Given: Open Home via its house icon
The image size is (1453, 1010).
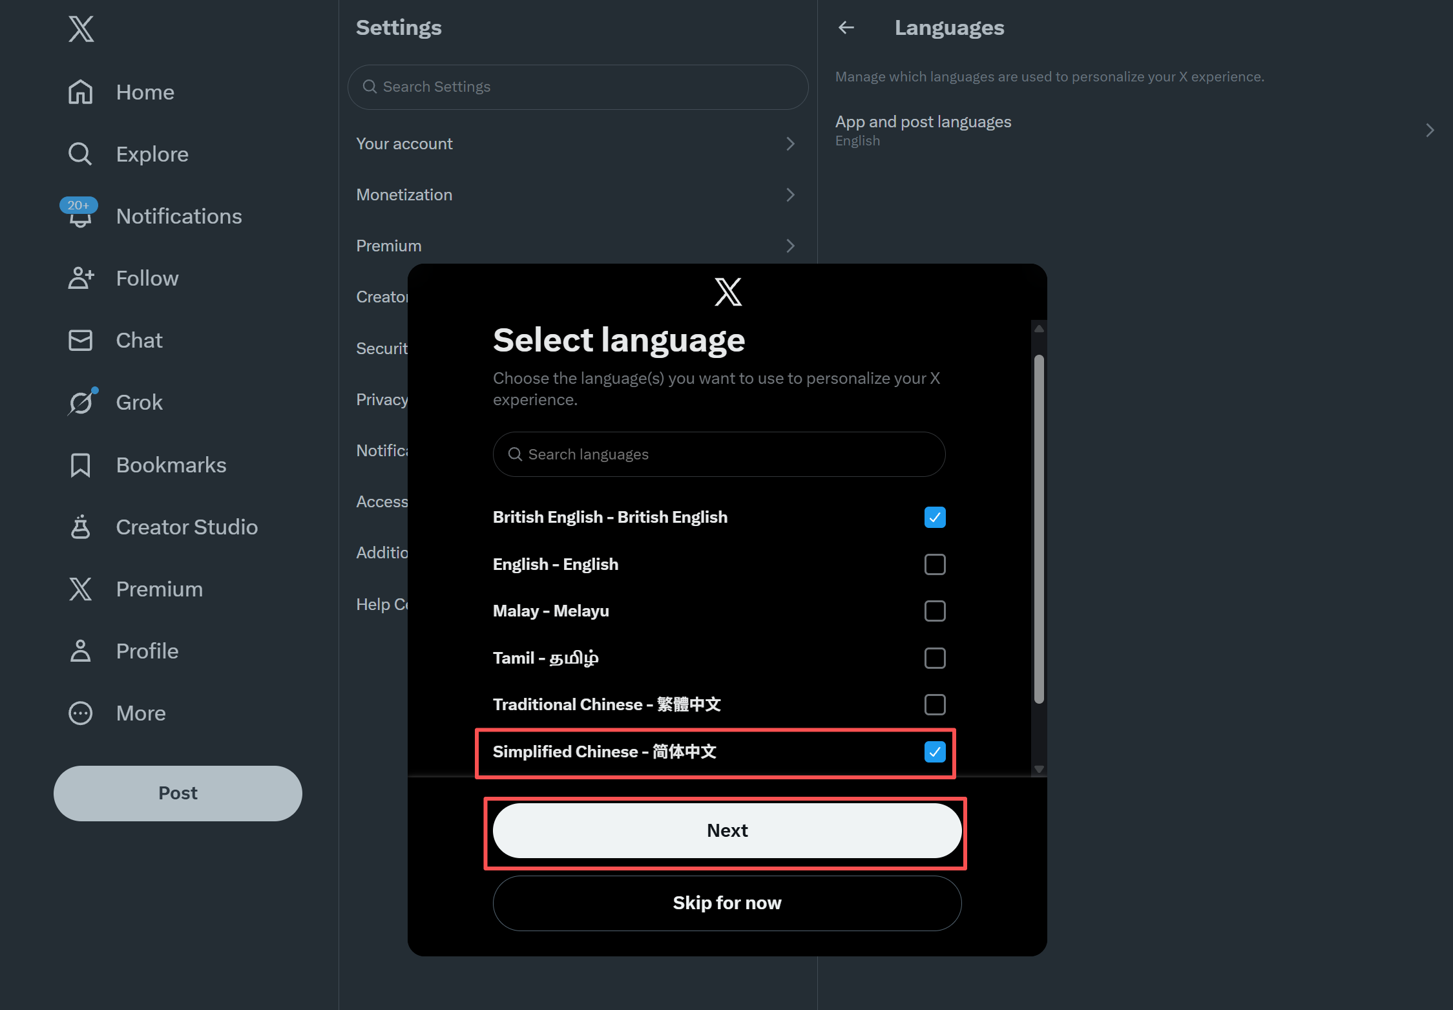Looking at the screenshot, I should [81, 92].
